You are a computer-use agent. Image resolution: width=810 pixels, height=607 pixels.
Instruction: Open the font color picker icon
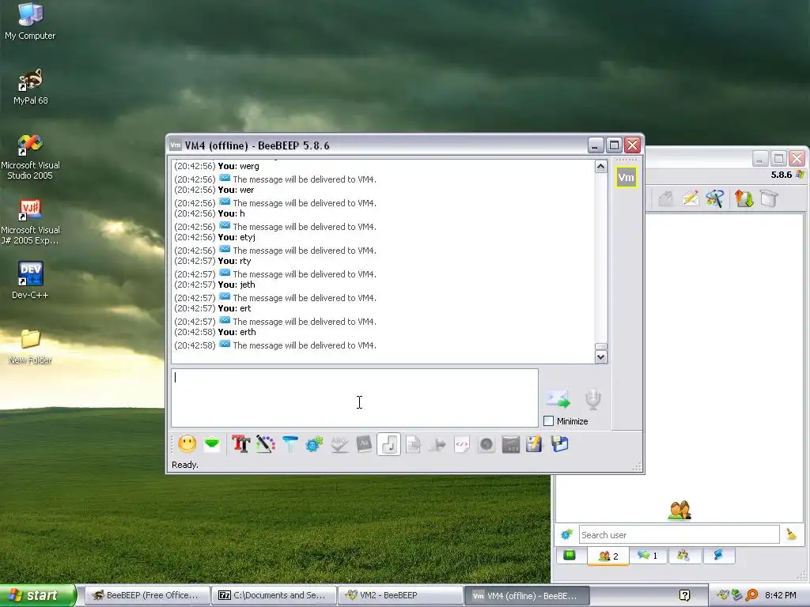[x=266, y=444]
